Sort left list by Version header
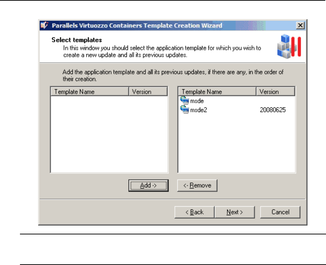This screenshot has width=326, height=265. coord(148,91)
